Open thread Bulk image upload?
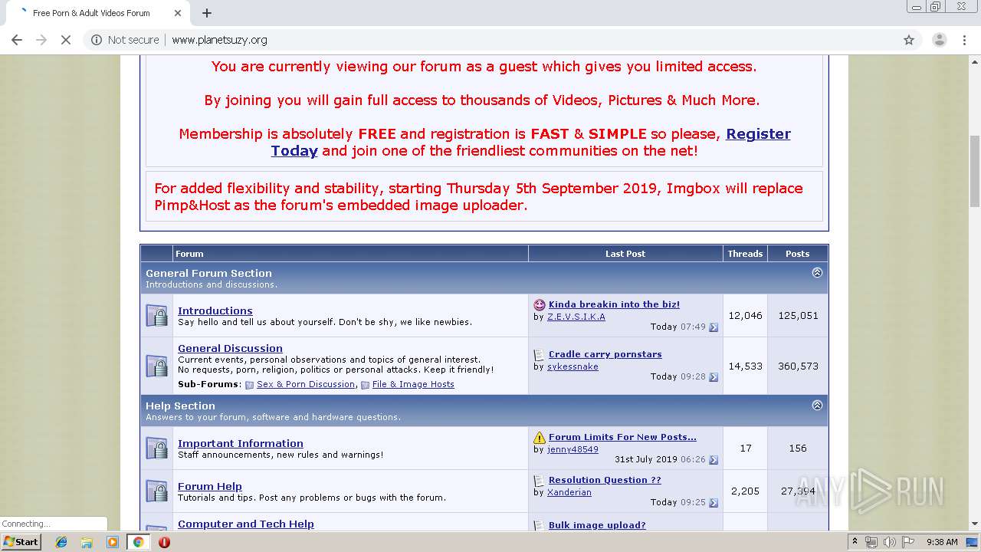Image resolution: width=981 pixels, height=552 pixels. tap(597, 525)
